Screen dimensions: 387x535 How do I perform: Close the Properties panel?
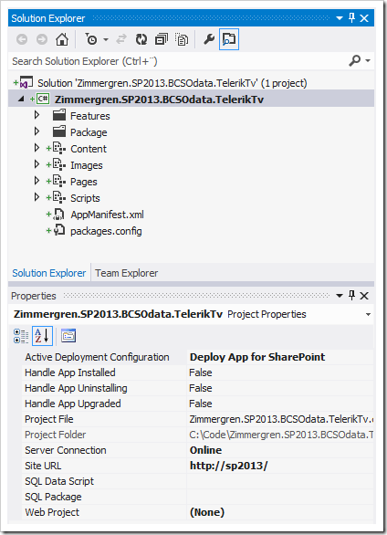pyautogui.click(x=364, y=296)
